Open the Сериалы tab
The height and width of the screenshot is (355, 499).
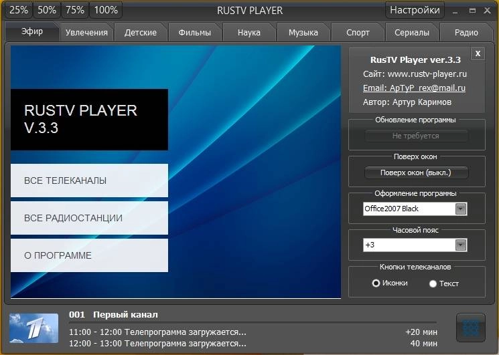[x=412, y=32]
